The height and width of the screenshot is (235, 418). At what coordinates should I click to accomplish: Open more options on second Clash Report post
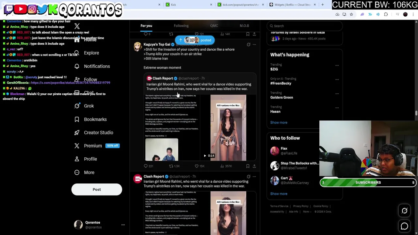click(254, 177)
